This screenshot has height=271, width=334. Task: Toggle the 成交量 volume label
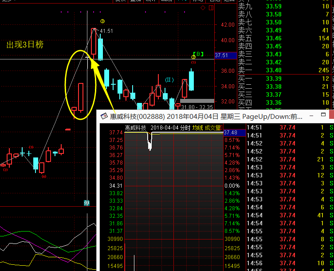pos(212,128)
